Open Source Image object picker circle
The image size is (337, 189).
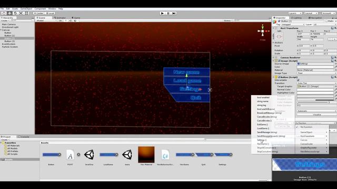(335, 64)
